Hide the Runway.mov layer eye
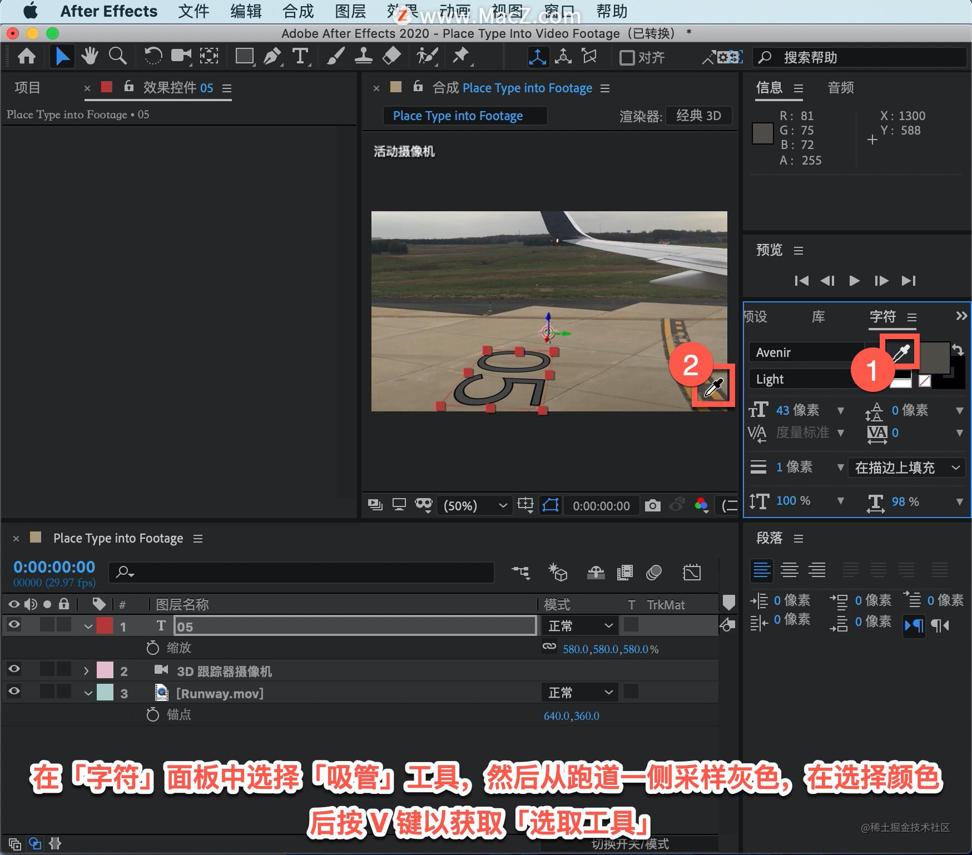The image size is (972, 855). point(14,692)
